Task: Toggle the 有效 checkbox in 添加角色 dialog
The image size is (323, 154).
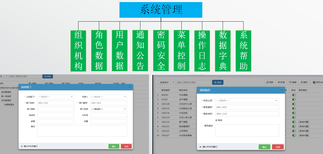Action: [216, 120]
